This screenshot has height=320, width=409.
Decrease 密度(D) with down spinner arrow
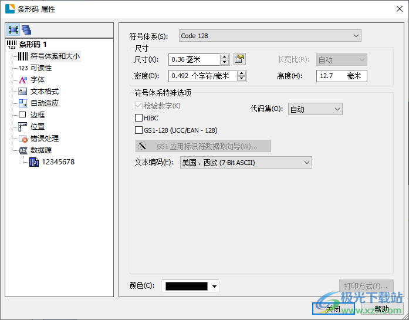pos(242,79)
